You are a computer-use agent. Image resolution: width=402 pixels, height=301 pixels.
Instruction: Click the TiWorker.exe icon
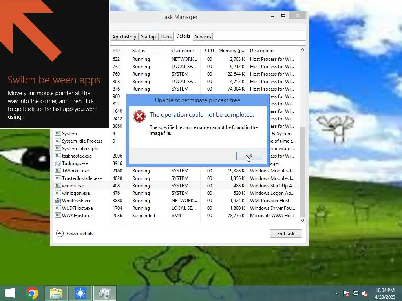(58, 170)
